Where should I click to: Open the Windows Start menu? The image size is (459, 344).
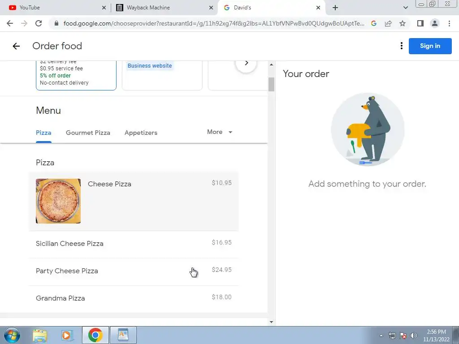(12, 335)
